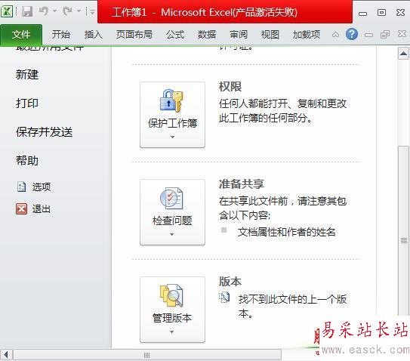Screen dimensions: 410x361
Task: Click the horizontal scrollbar left arrow
Action: click(x=6, y=355)
